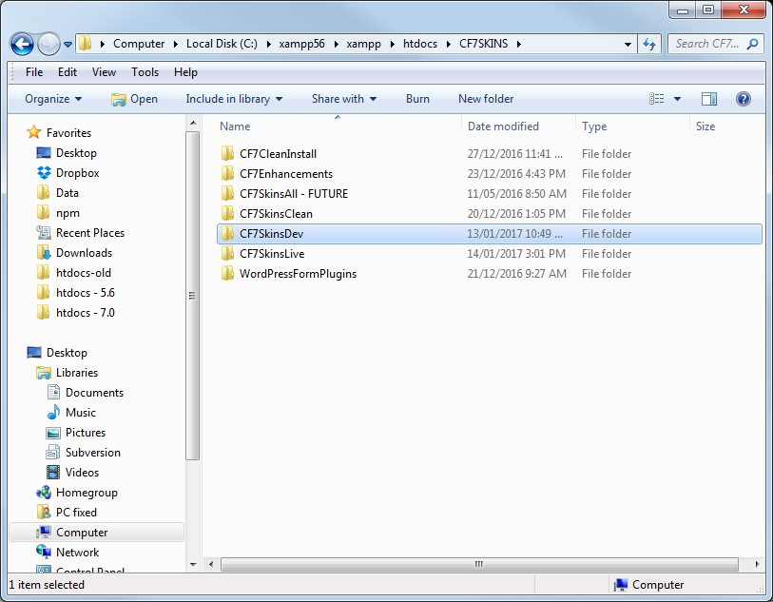Open Homegroup in navigation pane
The image size is (773, 602).
[86, 493]
